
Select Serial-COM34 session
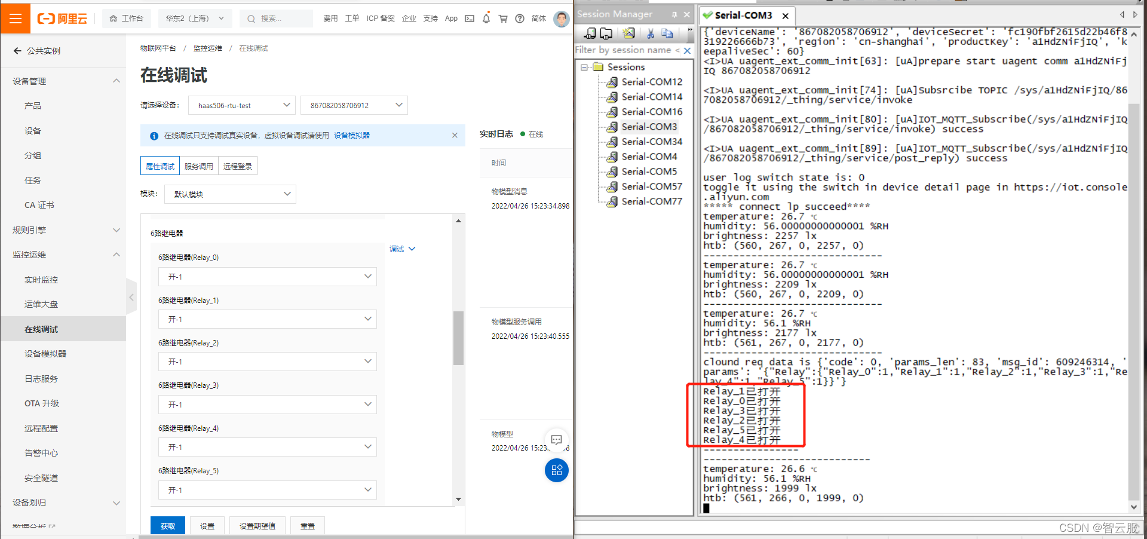tap(652, 142)
